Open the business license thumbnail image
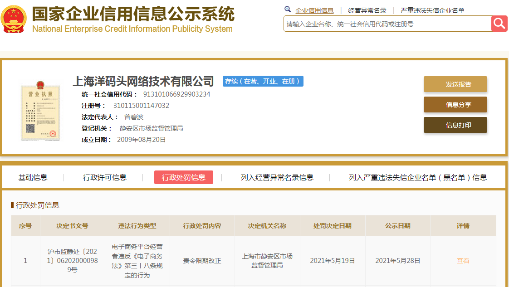The width and height of the screenshot is (509, 287). point(40,111)
